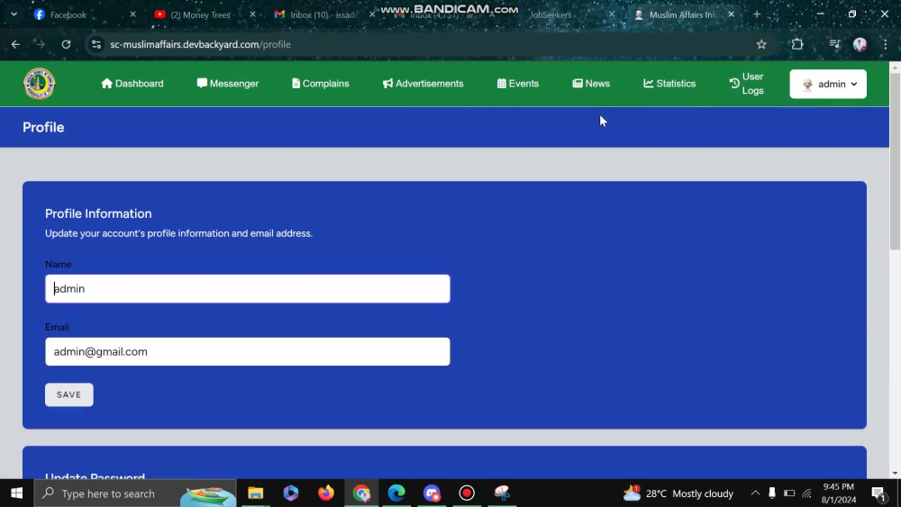Click the site logo emblem

point(39,84)
